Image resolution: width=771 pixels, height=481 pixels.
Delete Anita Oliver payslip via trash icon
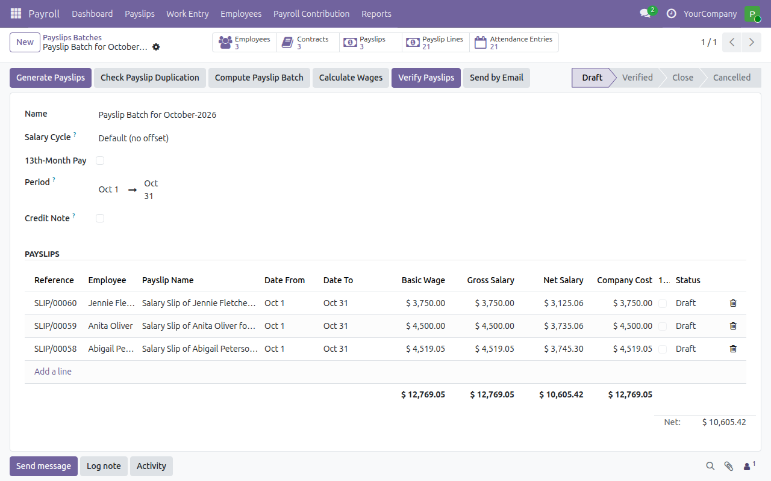[x=733, y=326]
